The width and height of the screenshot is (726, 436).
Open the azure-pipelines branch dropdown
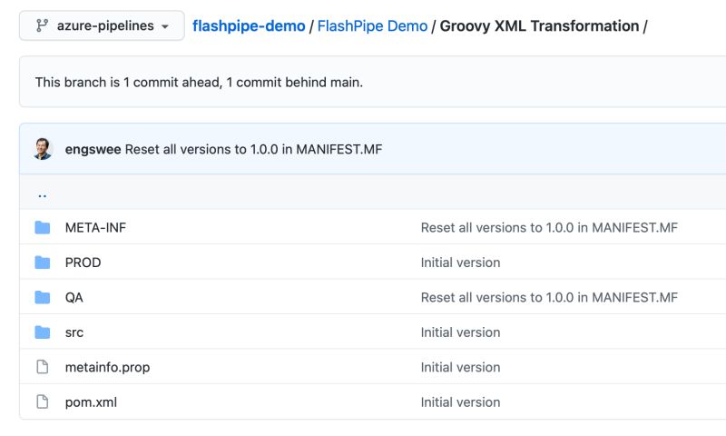point(102,26)
